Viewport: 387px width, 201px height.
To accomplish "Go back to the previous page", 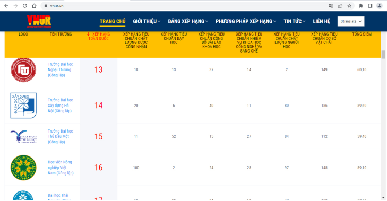I will (x=6, y=6).
